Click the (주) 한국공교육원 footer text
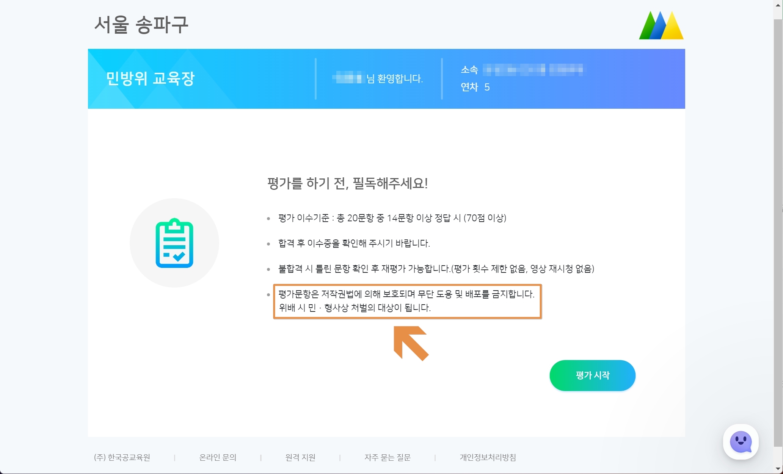The image size is (783, 474). [122, 457]
